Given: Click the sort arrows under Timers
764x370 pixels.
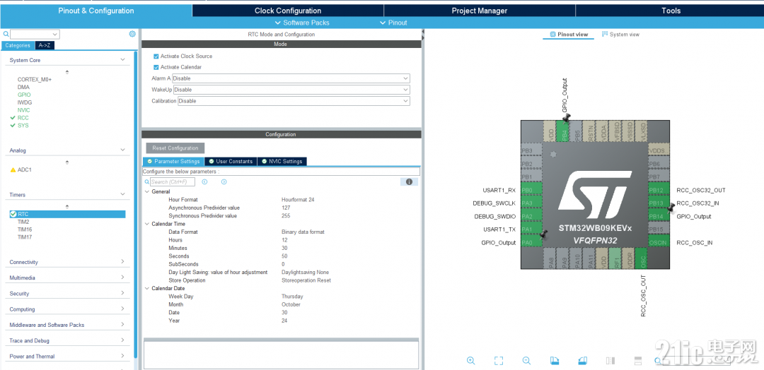Looking at the screenshot, I should (67, 207).
